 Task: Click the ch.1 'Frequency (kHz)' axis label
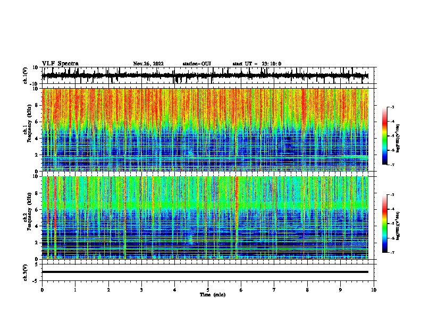click(x=29, y=123)
